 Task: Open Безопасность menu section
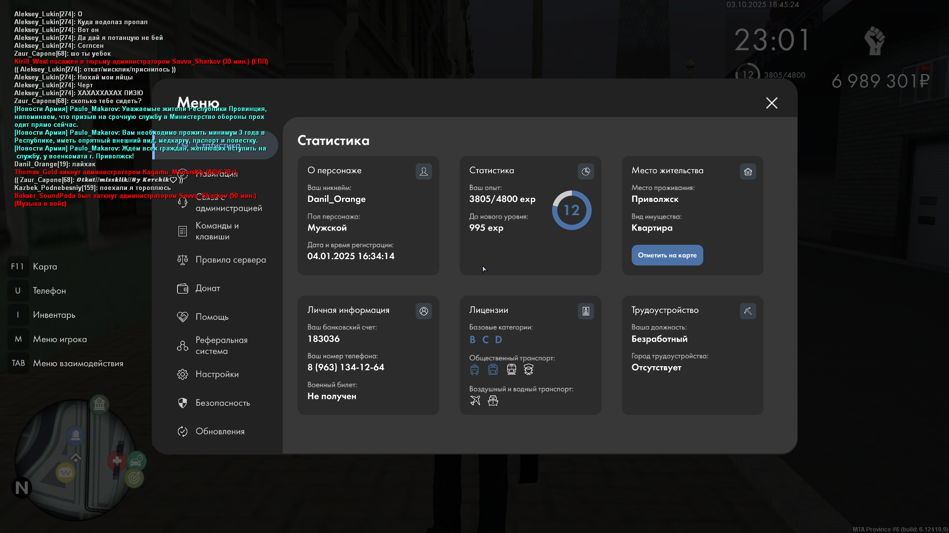point(222,403)
